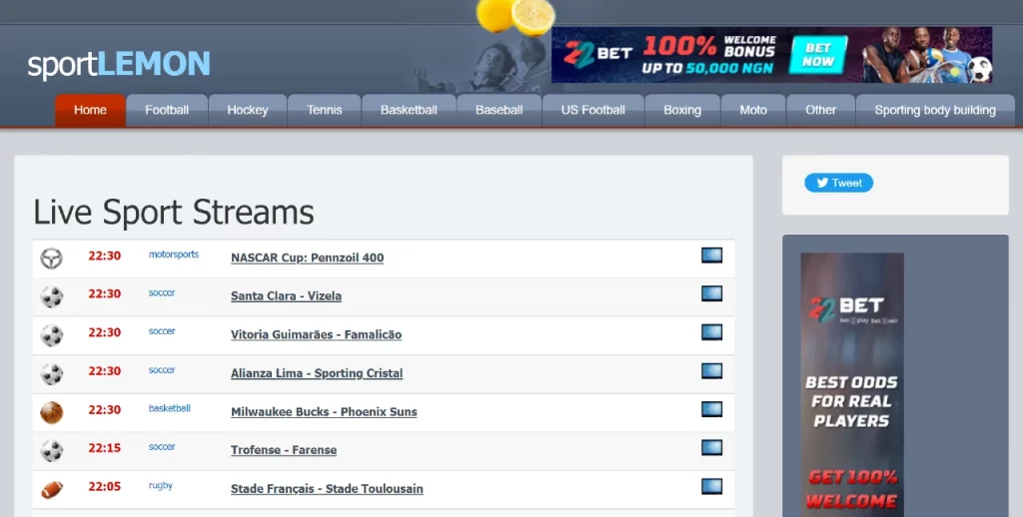Open the stream screen icon for Milwaukee Bucks - Phoenix Suns
Screen dimensions: 1023x517
point(711,409)
